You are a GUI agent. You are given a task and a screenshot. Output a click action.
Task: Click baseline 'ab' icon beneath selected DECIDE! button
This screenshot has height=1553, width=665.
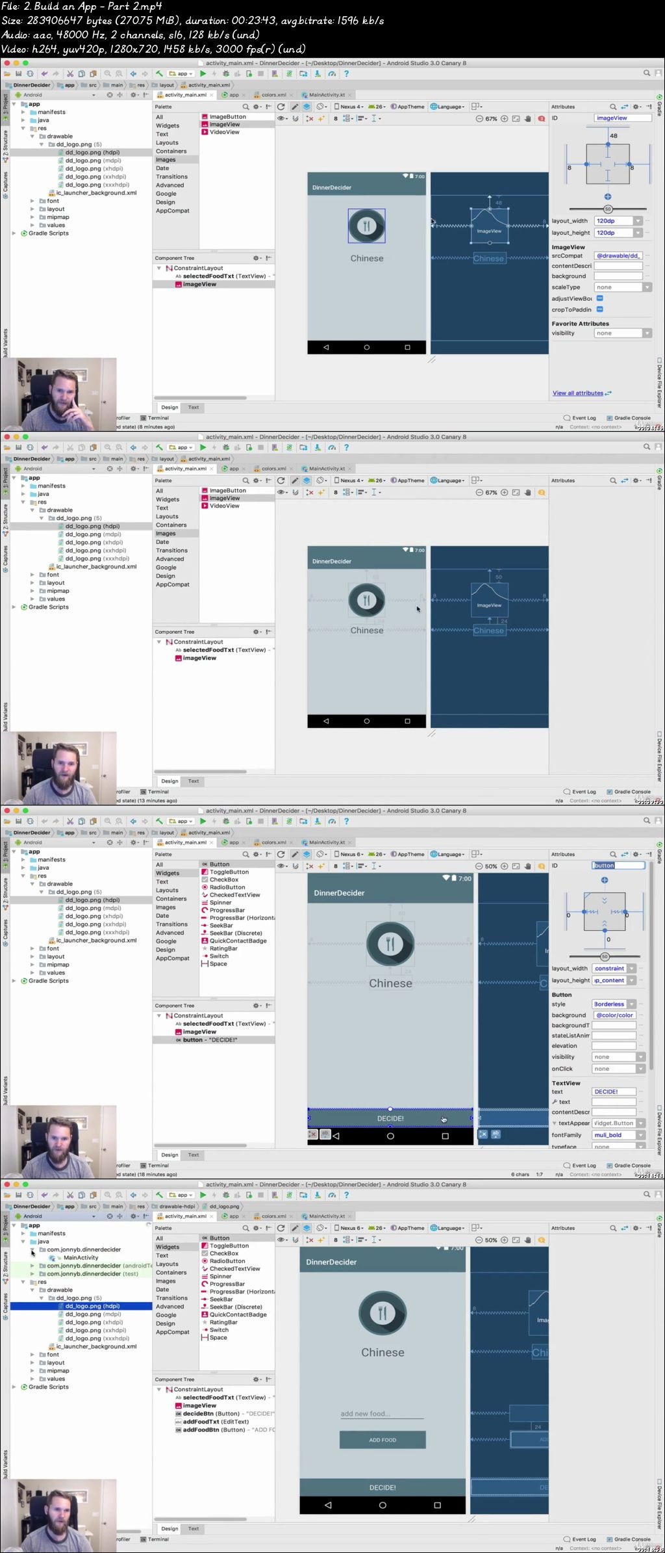click(x=325, y=1134)
